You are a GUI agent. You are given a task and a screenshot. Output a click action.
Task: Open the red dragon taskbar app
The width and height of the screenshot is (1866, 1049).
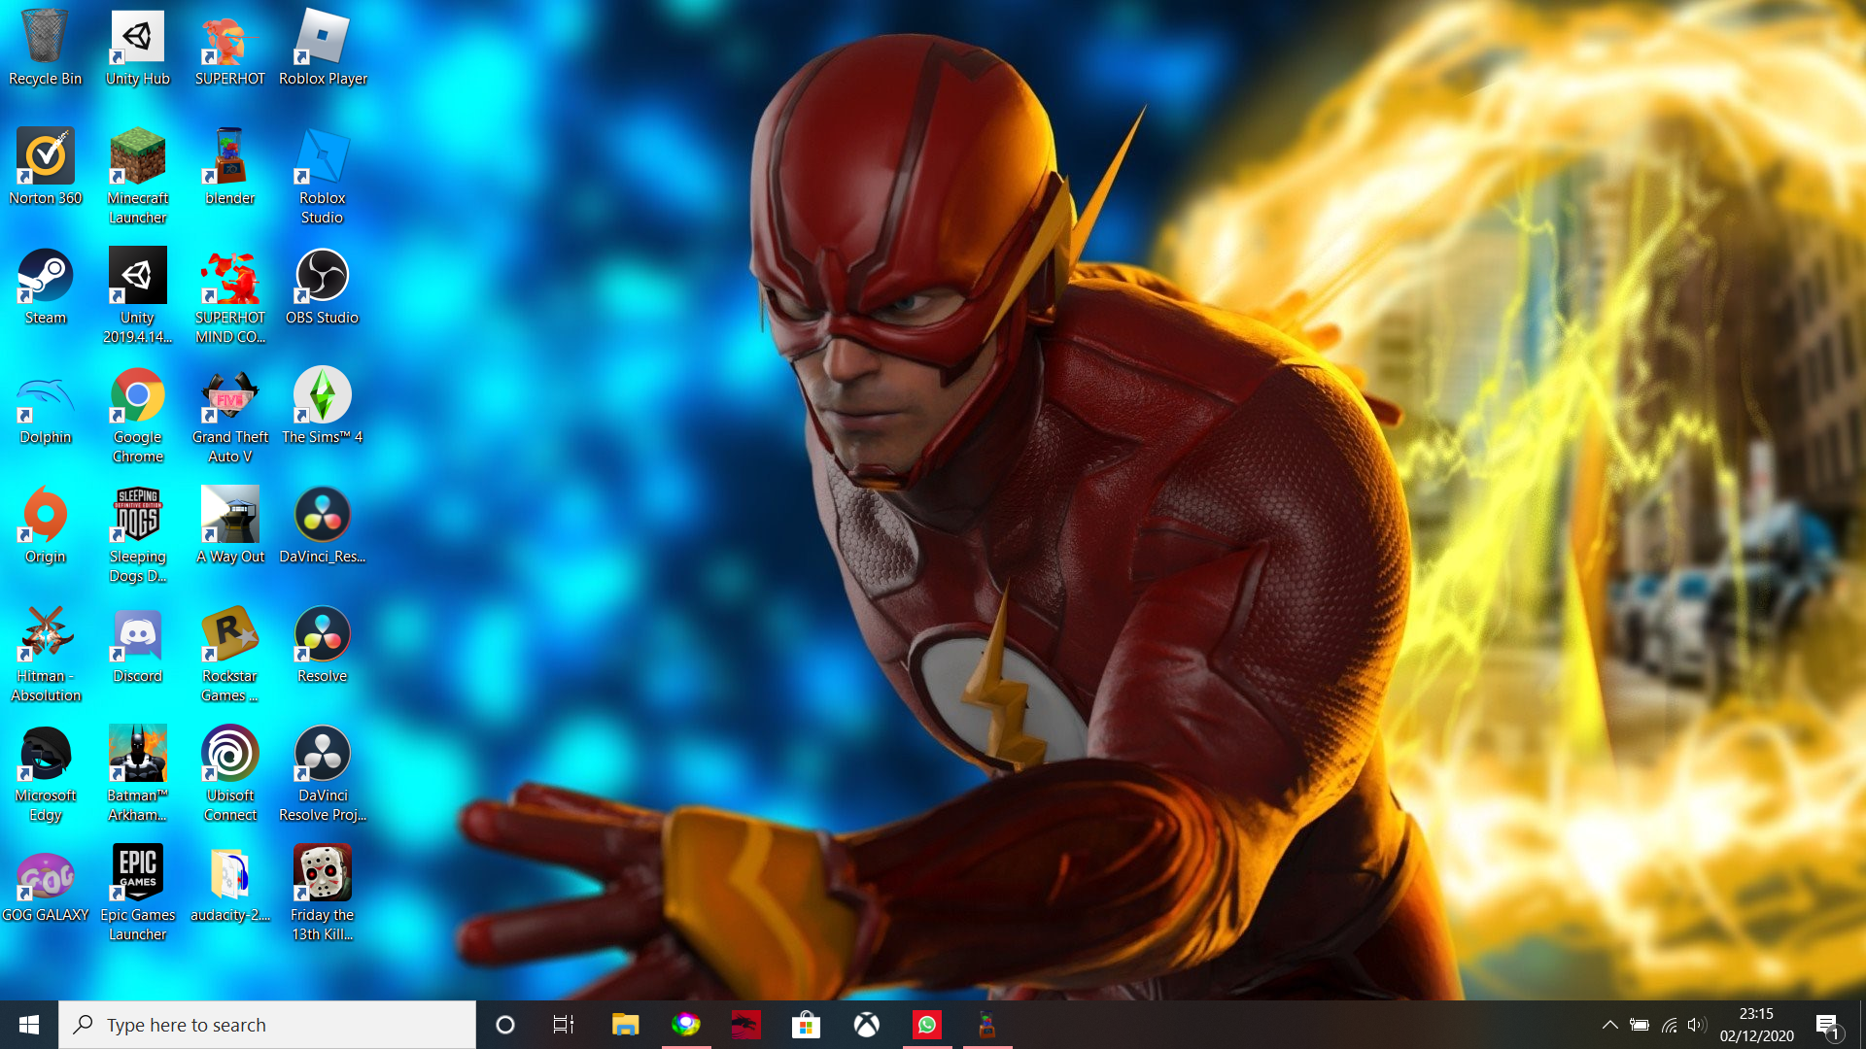point(746,1025)
